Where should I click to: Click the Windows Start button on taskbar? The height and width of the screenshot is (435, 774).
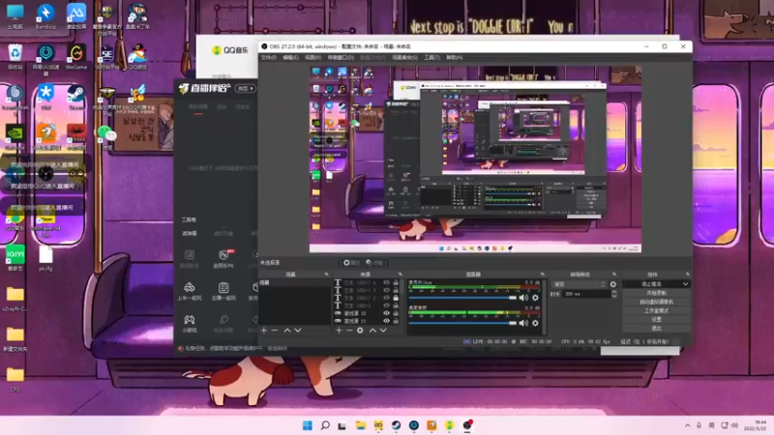307,425
